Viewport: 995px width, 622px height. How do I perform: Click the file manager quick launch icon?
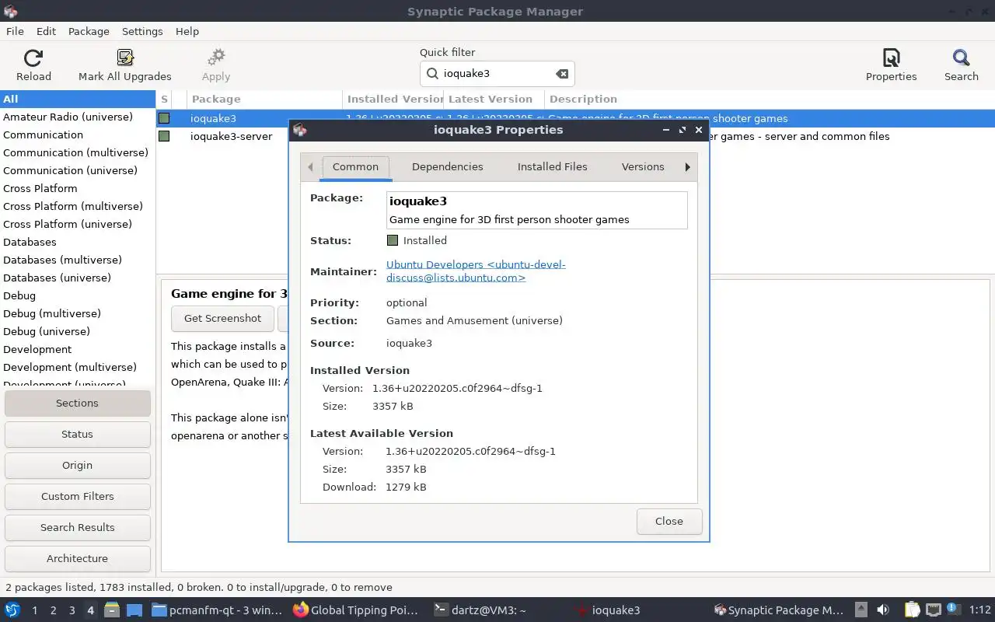pyautogui.click(x=112, y=610)
